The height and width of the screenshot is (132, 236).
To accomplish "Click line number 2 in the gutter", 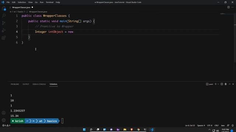I will pos(17,21).
